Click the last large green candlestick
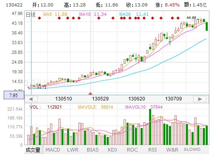The image size is (213, 158). pyautogui.click(x=207, y=26)
